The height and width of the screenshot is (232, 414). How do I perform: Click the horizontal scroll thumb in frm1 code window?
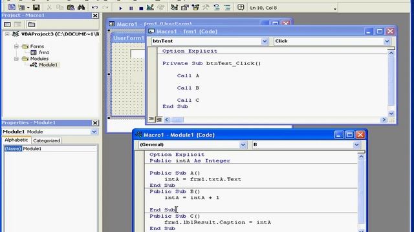[x=177, y=120]
